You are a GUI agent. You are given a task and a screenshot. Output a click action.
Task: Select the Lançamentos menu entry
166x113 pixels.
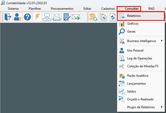pos(141,84)
